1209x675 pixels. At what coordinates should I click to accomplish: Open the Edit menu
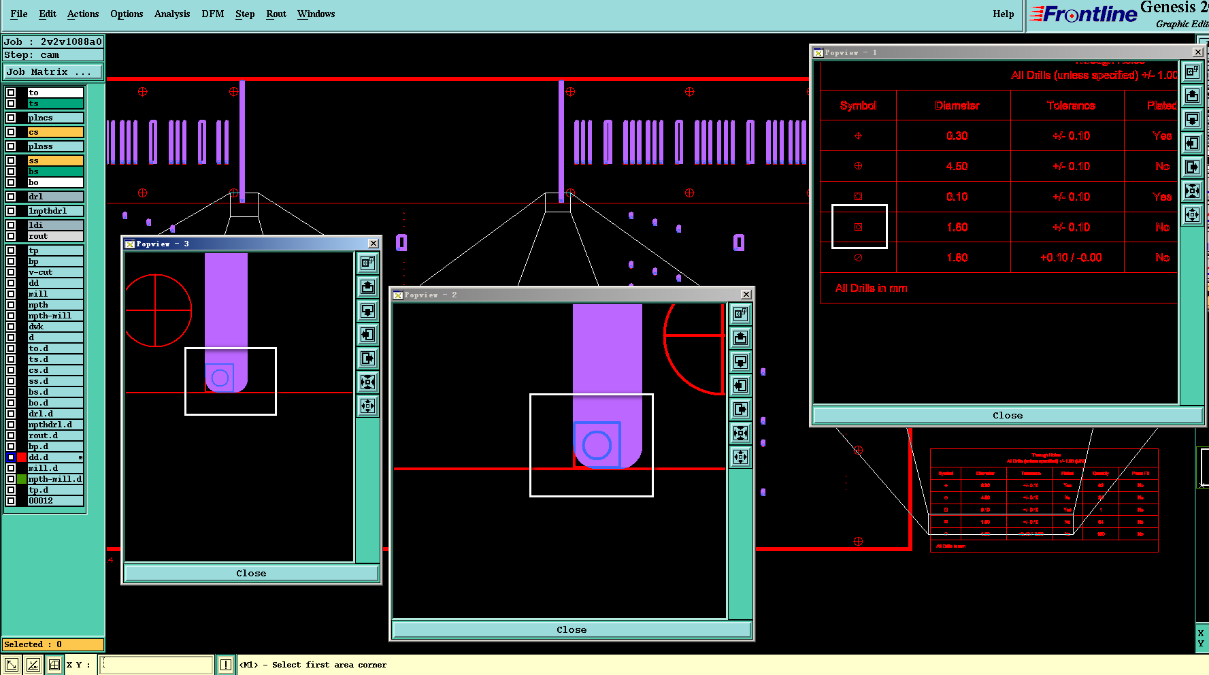[48, 14]
